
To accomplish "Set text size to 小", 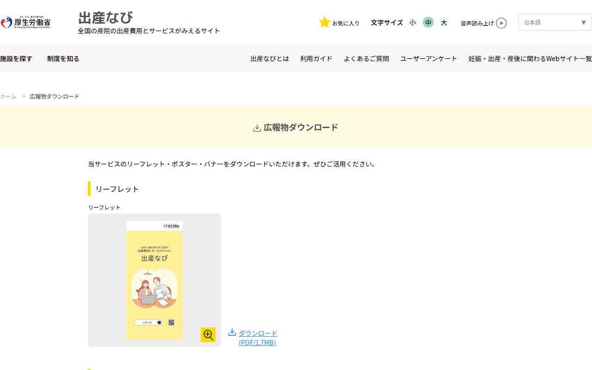I will tap(413, 22).
